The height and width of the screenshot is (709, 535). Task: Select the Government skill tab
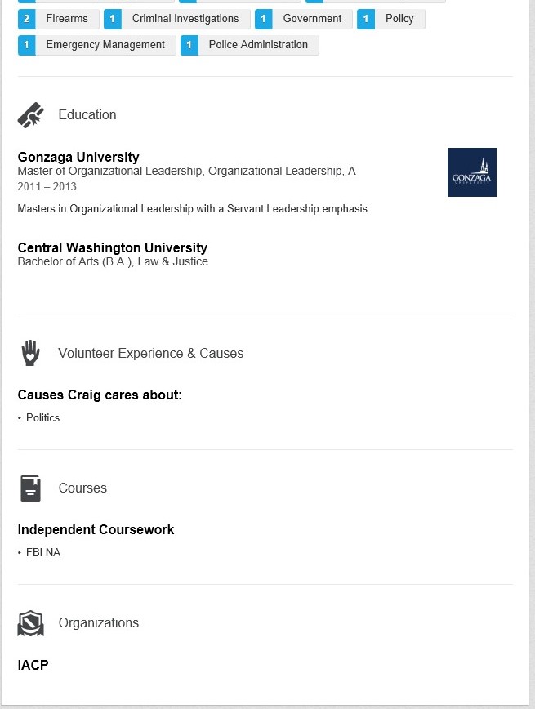(312, 18)
